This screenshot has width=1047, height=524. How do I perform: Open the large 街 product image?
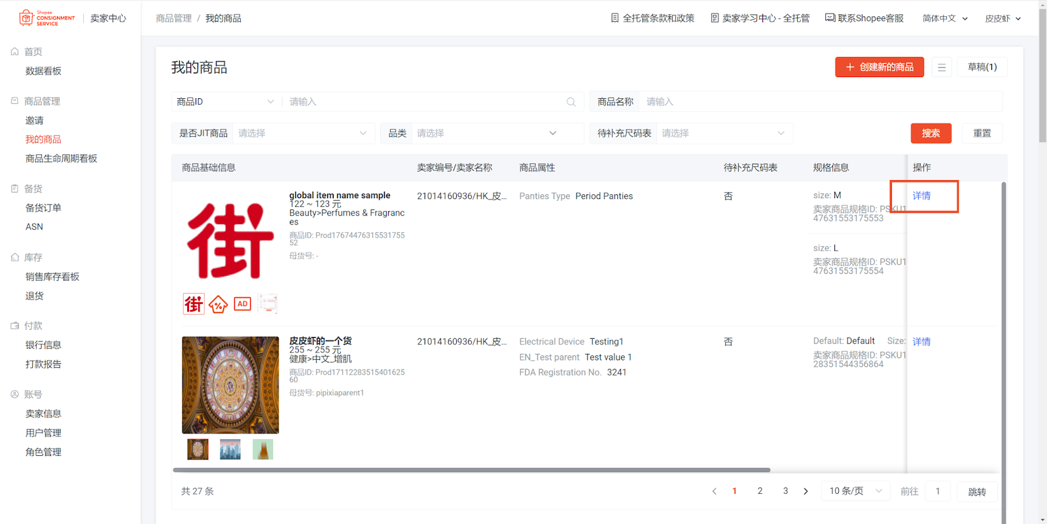[x=230, y=240]
